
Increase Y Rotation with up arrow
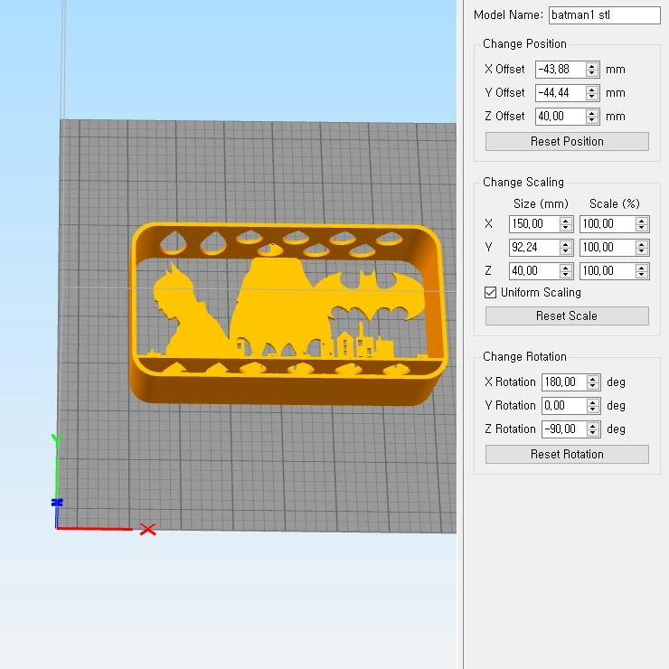(593, 401)
